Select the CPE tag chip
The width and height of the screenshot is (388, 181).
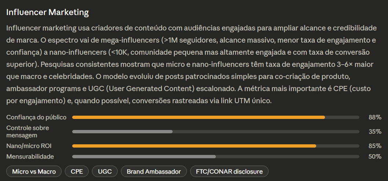click(77, 171)
